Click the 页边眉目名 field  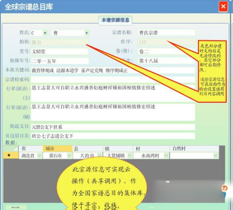click(113, 136)
